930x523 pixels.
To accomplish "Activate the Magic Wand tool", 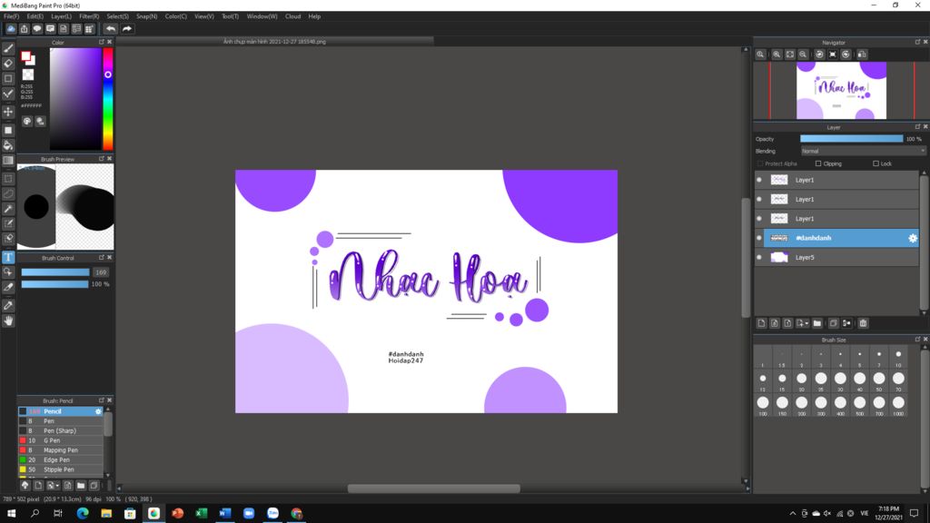I will pos(8,209).
